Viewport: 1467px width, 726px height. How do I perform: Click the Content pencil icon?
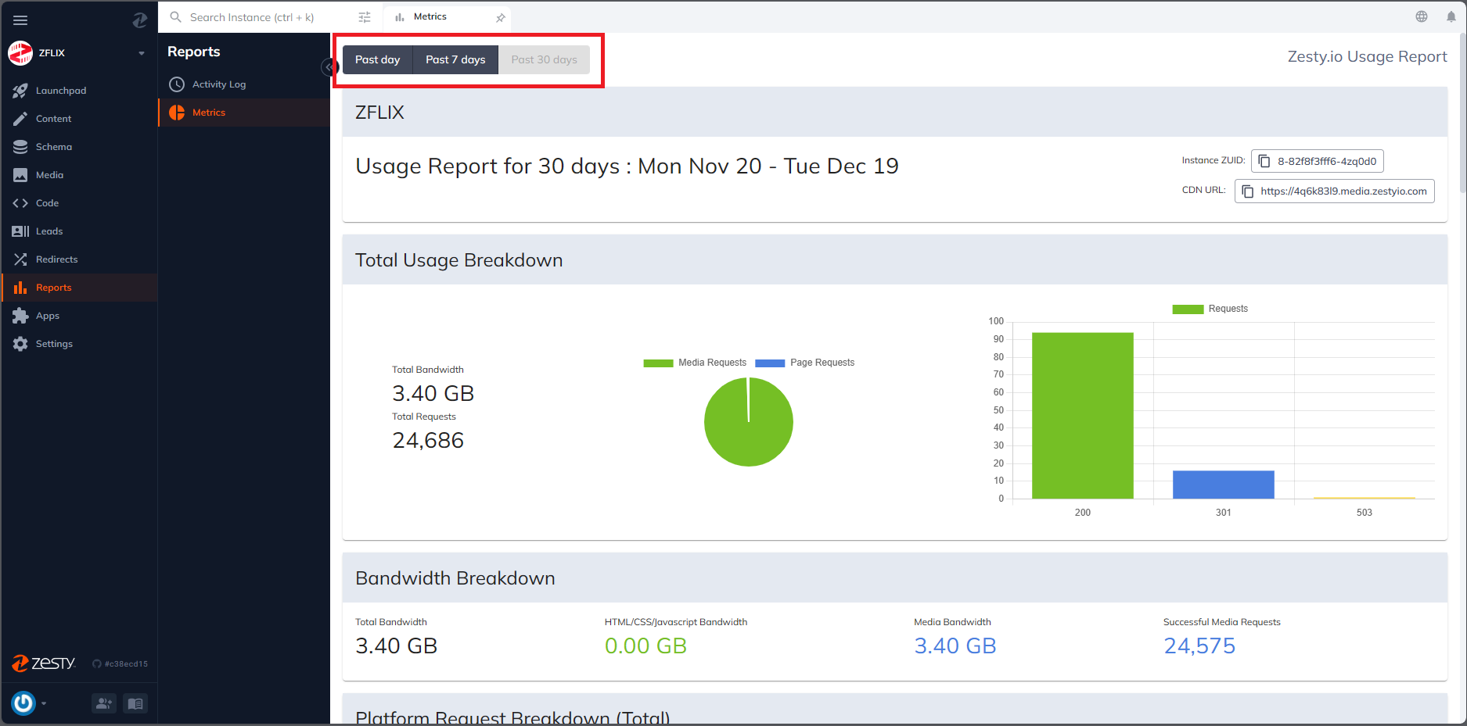pos(20,119)
